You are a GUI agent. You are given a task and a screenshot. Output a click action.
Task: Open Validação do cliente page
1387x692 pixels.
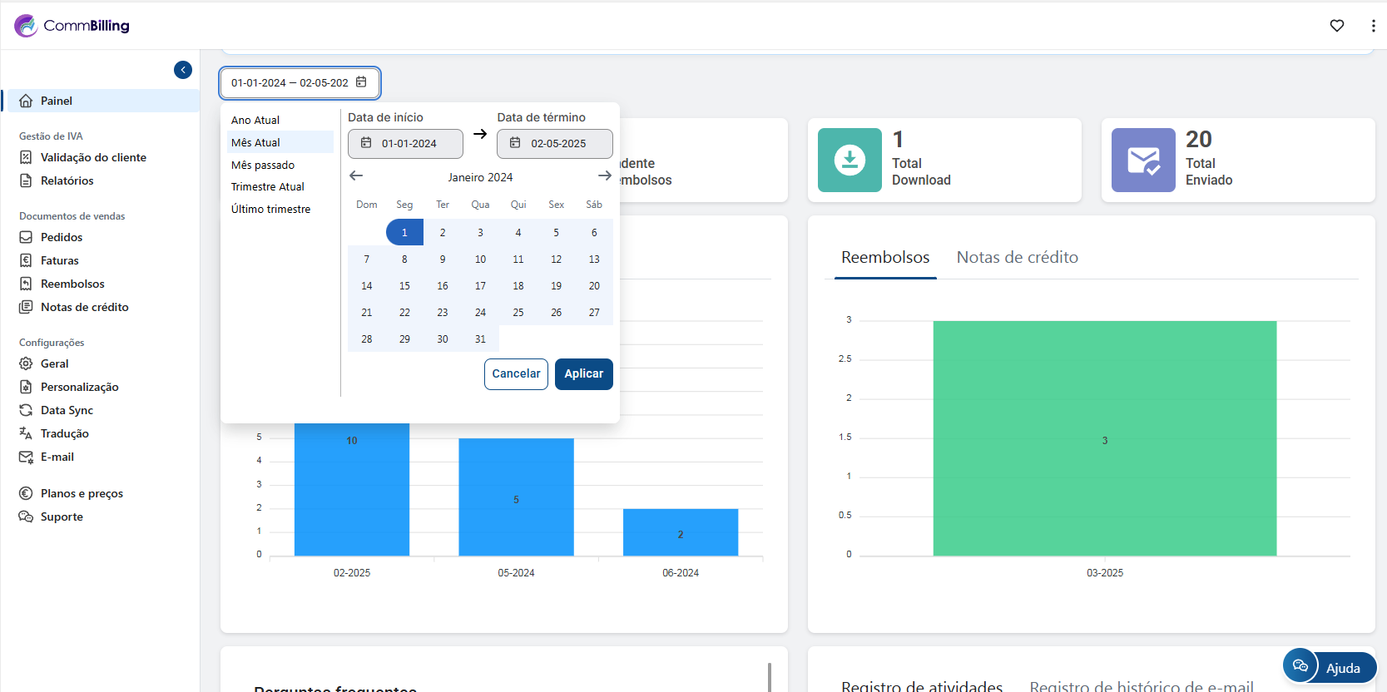(93, 157)
